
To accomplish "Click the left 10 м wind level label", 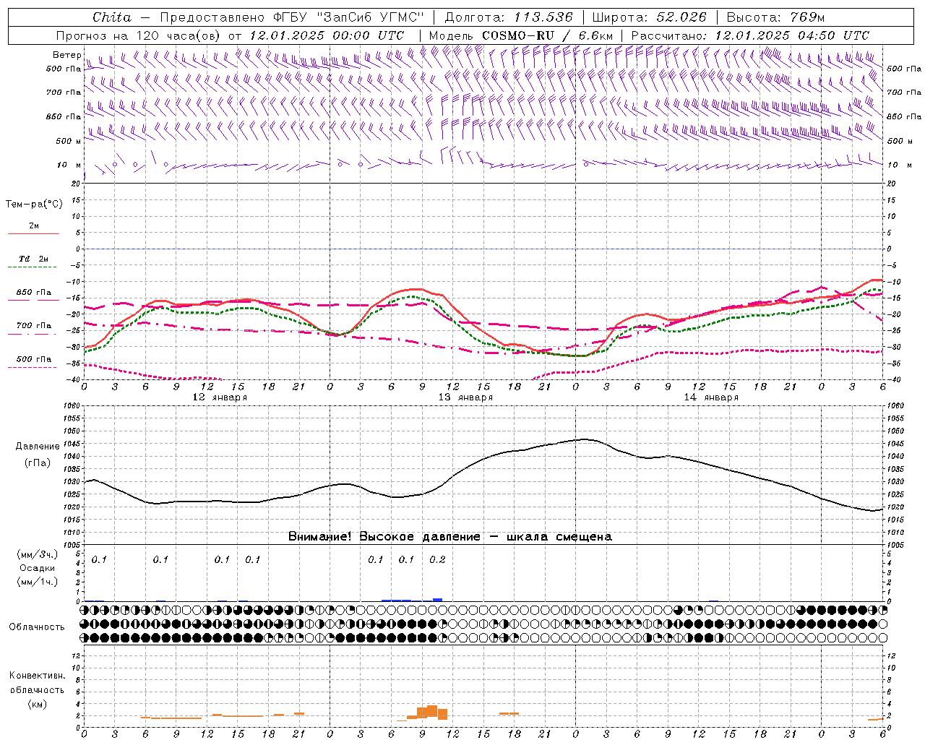I will [x=69, y=165].
